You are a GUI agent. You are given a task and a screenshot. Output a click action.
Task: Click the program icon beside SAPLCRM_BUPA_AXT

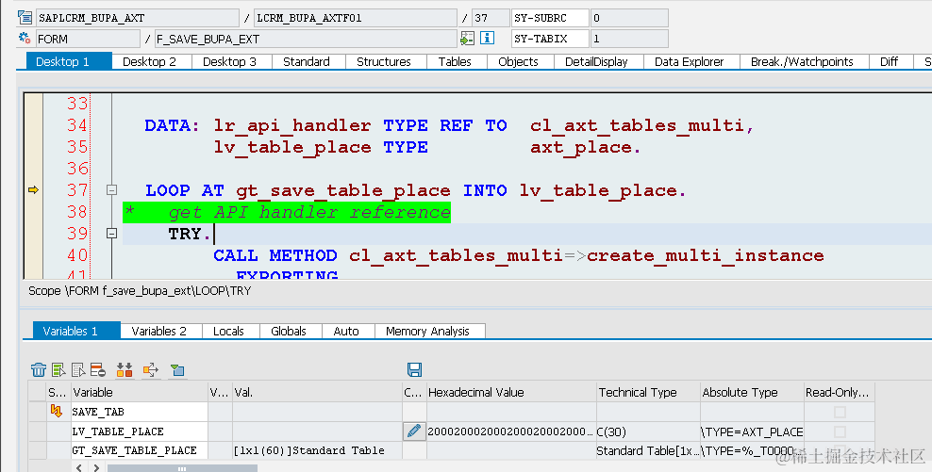coord(25,17)
